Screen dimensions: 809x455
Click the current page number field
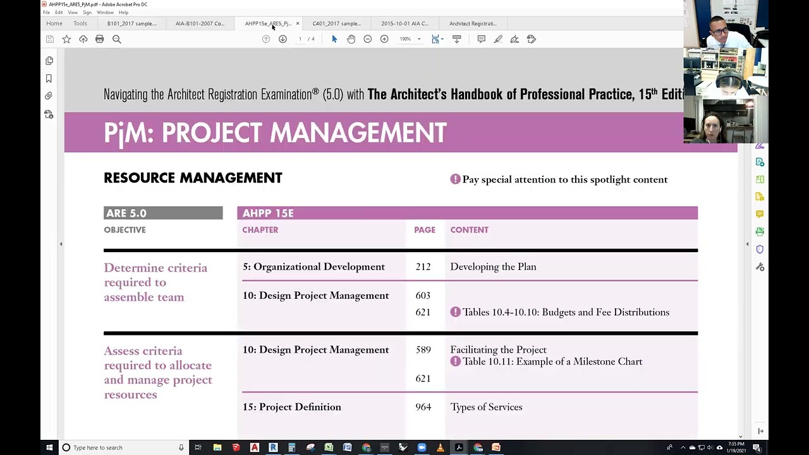coord(300,39)
